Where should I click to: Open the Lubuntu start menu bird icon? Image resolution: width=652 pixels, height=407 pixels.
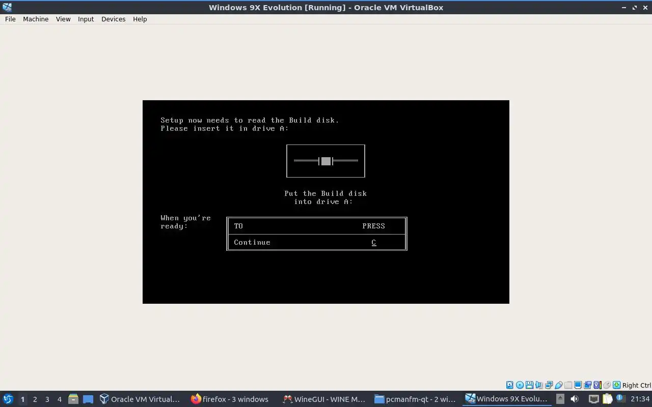click(x=8, y=399)
